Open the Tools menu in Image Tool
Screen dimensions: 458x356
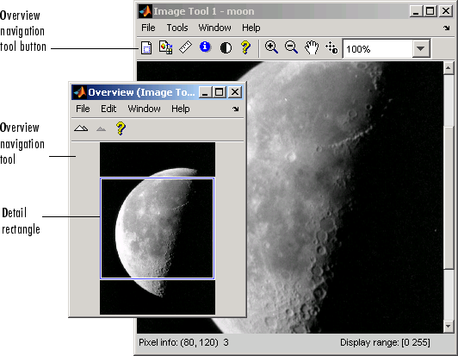177,28
